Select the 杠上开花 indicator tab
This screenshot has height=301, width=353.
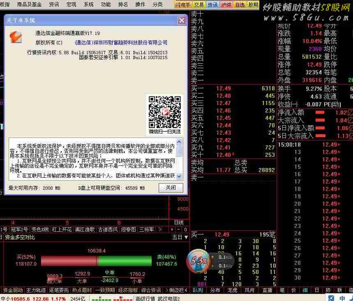click(x=62, y=230)
